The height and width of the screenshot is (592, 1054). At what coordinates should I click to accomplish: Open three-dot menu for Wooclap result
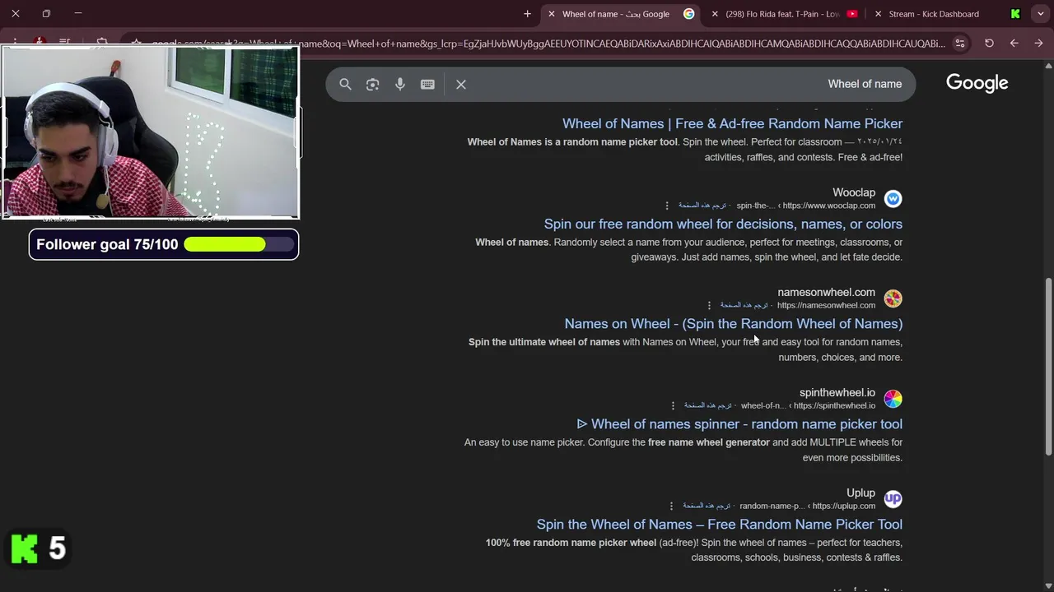pyautogui.click(x=667, y=206)
